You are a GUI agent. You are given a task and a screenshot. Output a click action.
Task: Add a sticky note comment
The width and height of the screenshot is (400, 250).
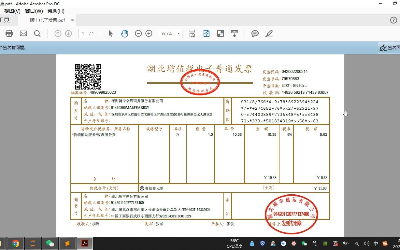pyautogui.click(x=255, y=33)
